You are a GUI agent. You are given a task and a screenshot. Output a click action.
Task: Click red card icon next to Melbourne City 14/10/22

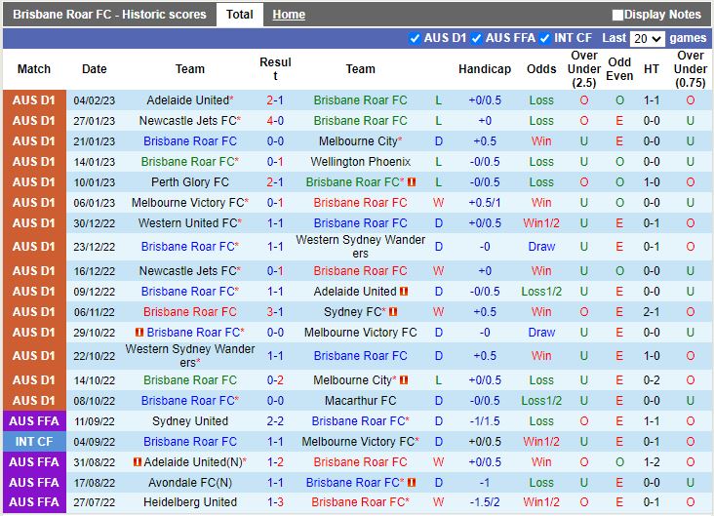pyautogui.click(x=404, y=380)
